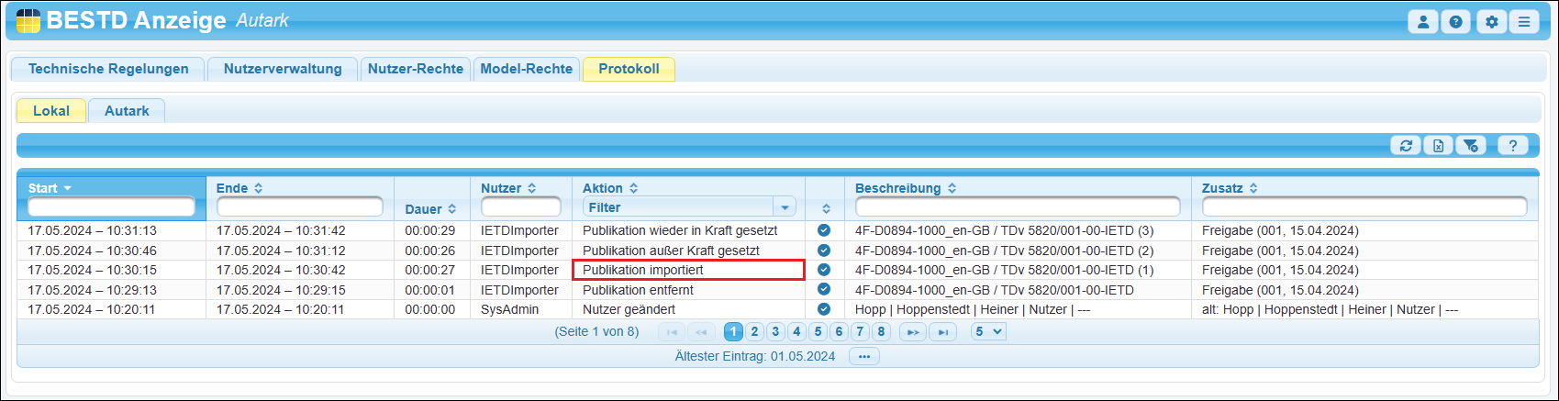
Task: Refresh the protocol table with reload icon
Action: coord(1406,145)
